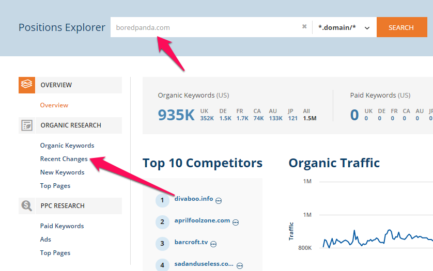Open more options next to aprilfoolzone.com
This screenshot has height=271, width=433.
point(236,222)
